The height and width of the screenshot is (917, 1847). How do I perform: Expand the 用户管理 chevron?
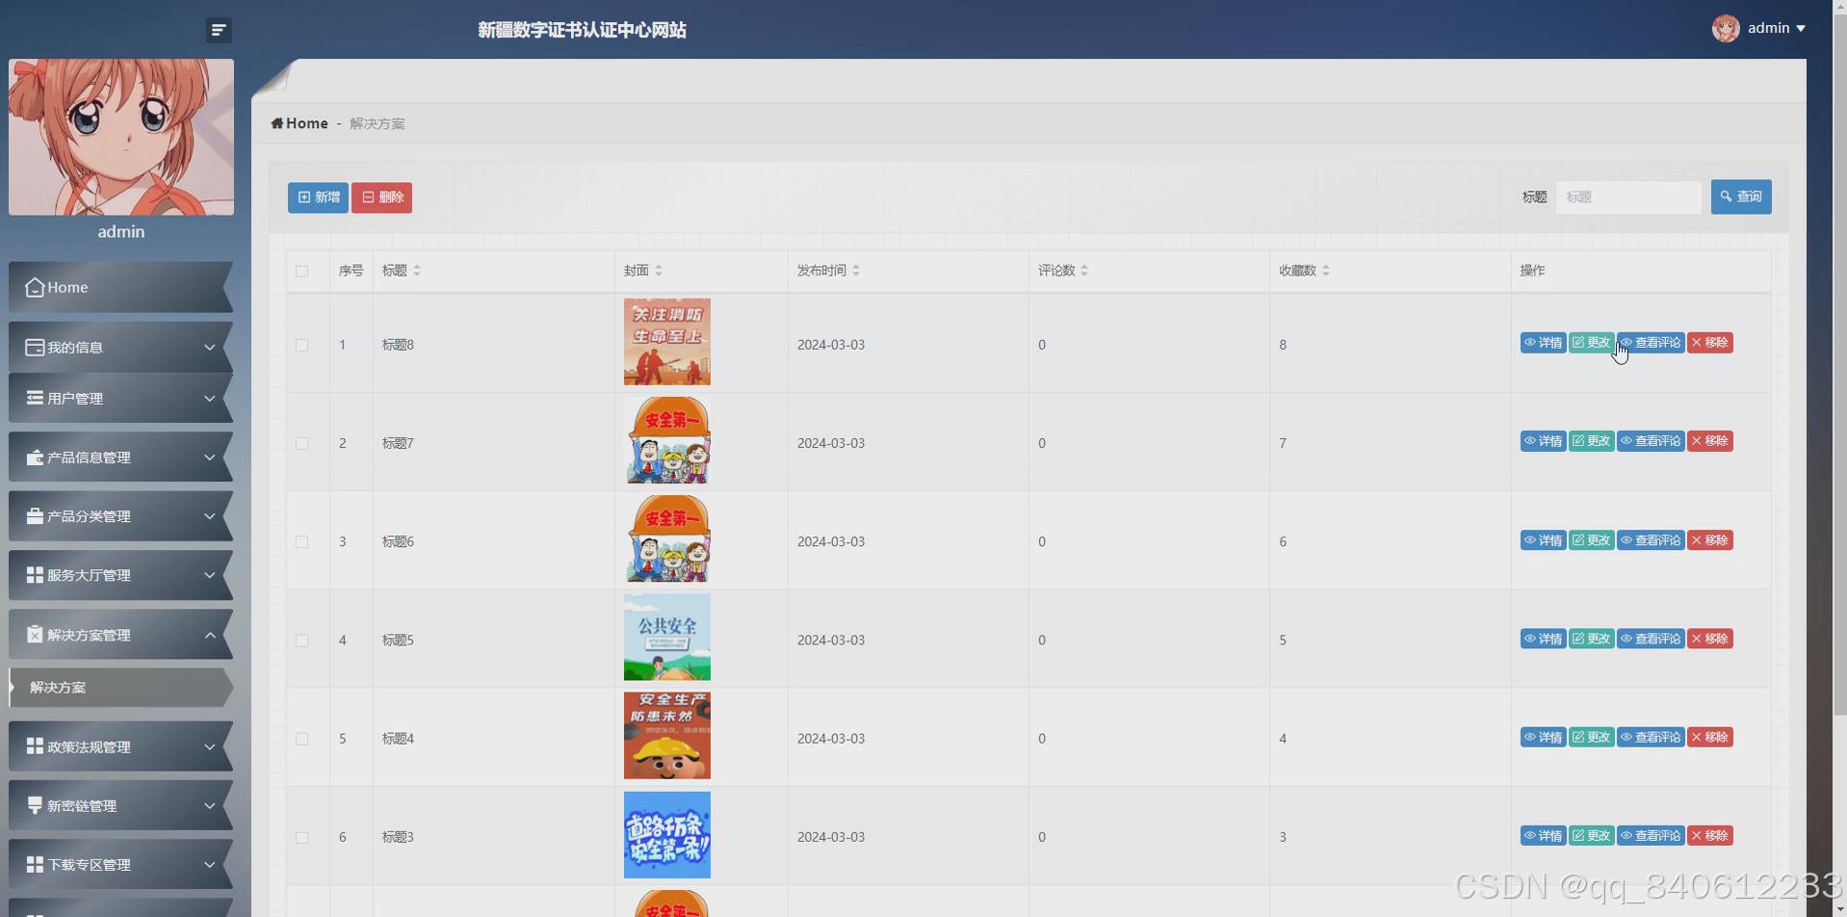click(209, 398)
